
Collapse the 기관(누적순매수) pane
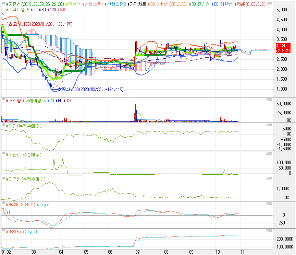click(267, 153)
